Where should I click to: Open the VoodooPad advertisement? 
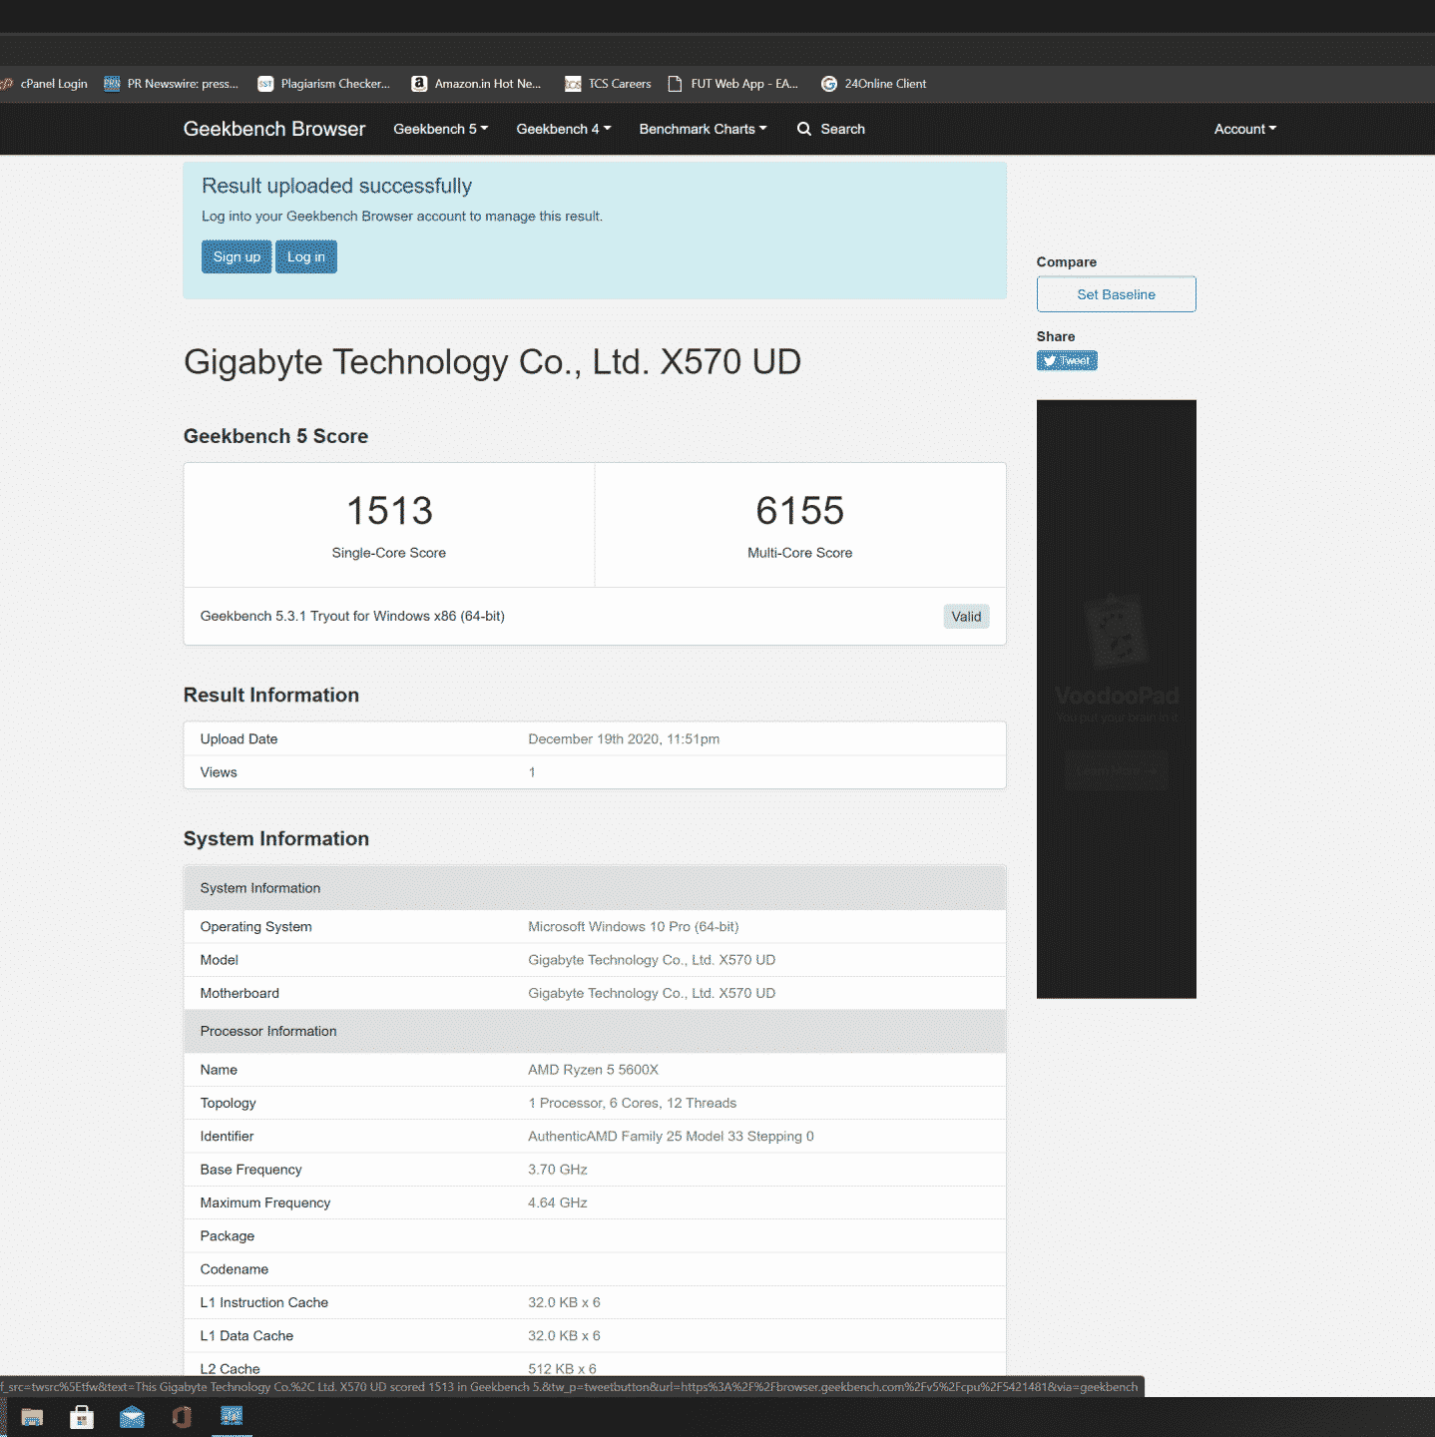coord(1117,699)
